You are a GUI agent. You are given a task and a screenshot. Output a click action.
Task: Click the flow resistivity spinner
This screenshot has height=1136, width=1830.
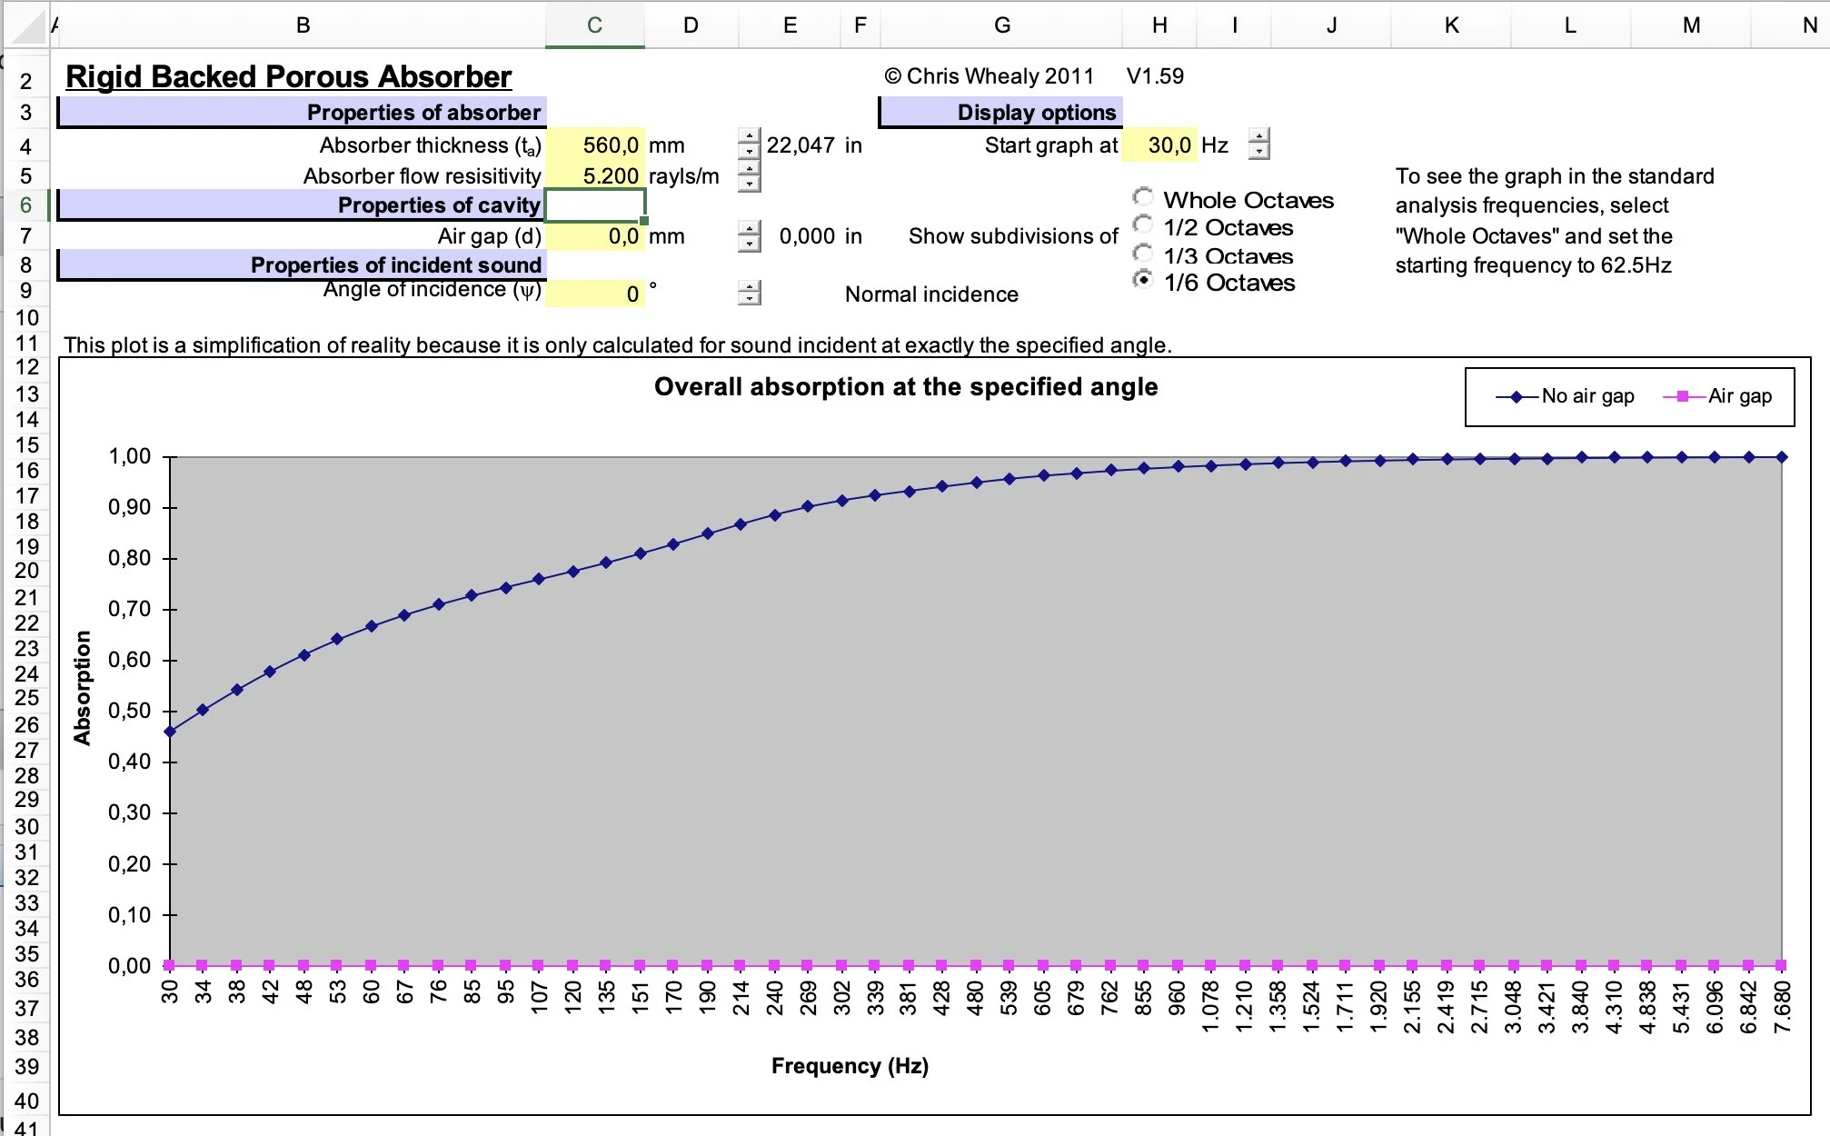[749, 175]
